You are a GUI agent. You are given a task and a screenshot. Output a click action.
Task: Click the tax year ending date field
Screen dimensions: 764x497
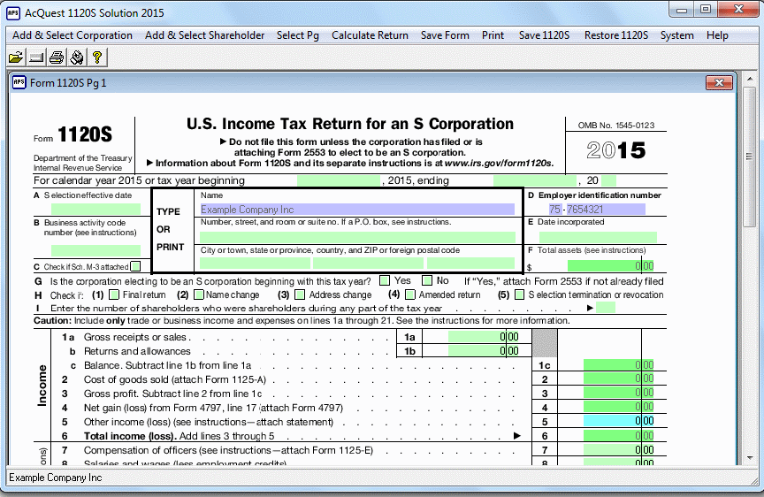point(535,180)
